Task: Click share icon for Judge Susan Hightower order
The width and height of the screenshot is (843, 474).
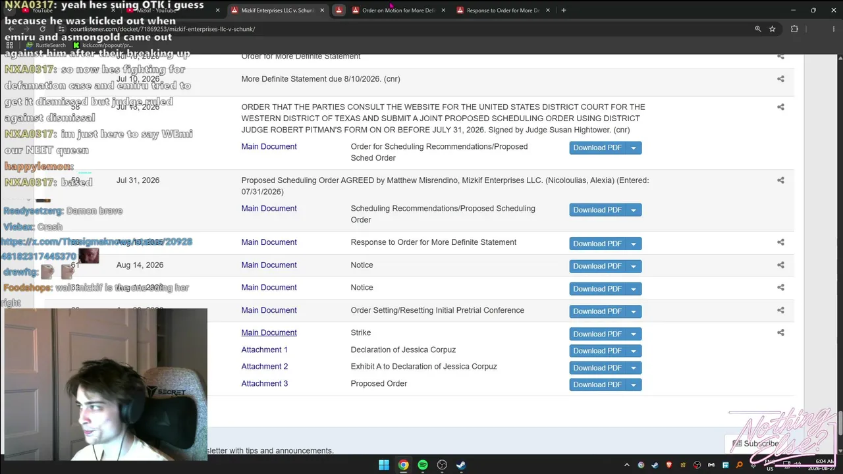Action: pyautogui.click(x=780, y=107)
